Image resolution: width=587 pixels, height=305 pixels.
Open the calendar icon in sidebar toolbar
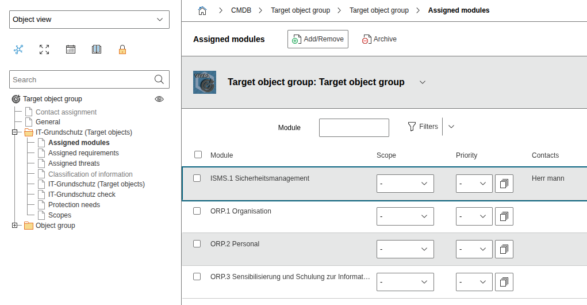(70, 49)
